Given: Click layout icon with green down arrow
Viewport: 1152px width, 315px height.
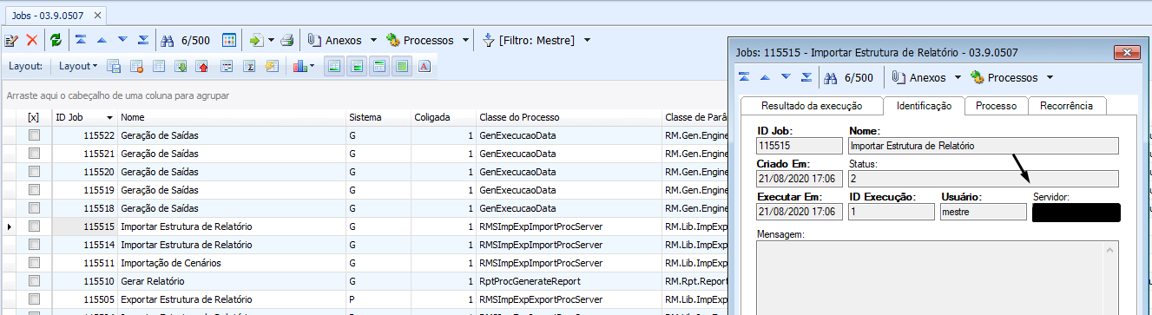Looking at the screenshot, I should click(x=181, y=66).
